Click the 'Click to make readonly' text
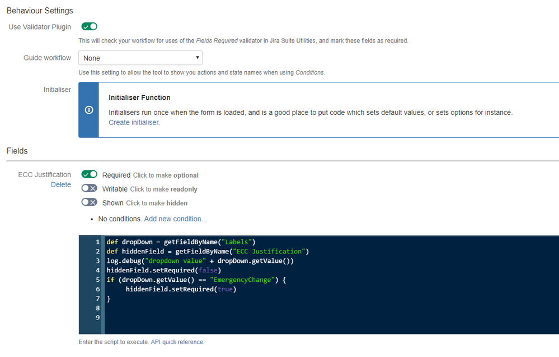This screenshot has width=559, height=357. [163, 189]
